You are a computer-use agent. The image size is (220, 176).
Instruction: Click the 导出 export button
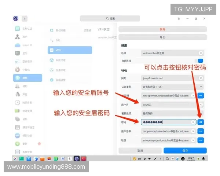[x=162, y=37]
